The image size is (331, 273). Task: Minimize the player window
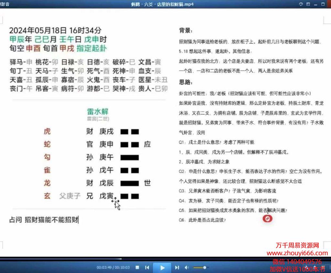click(x=315, y=4)
